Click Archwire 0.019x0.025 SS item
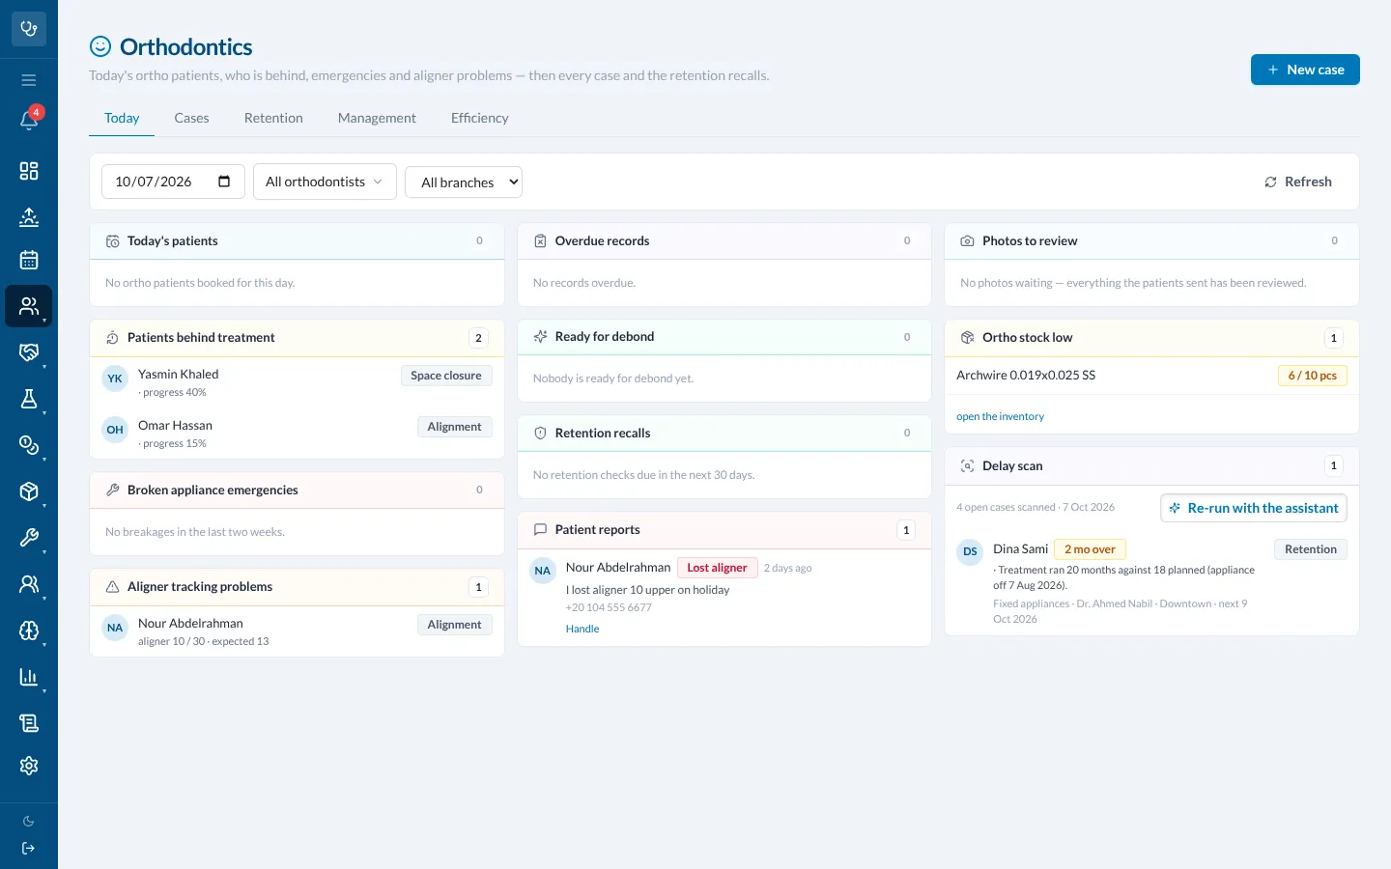 pos(1026,375)
